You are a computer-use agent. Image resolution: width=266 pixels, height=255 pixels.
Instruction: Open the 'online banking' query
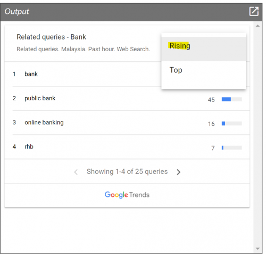click(44, 123)
